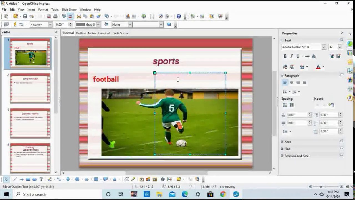Expand the Position and Size section
Screen dimensions: 355x200
[x=282, y=156]
